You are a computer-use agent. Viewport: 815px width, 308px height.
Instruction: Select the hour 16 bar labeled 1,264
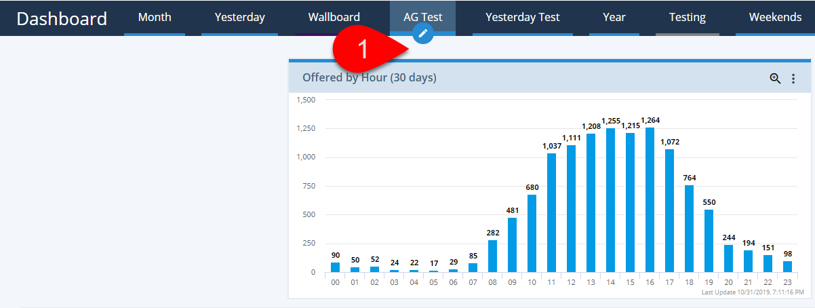[650, 199]
